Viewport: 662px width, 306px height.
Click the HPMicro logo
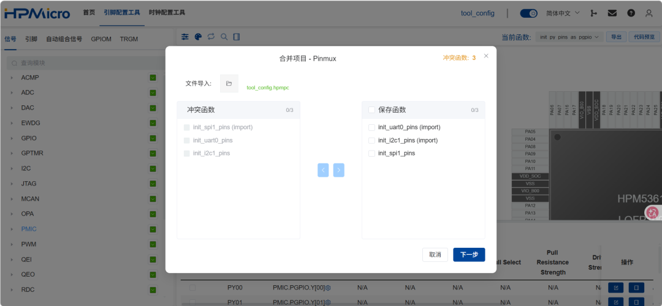point(37,13)
